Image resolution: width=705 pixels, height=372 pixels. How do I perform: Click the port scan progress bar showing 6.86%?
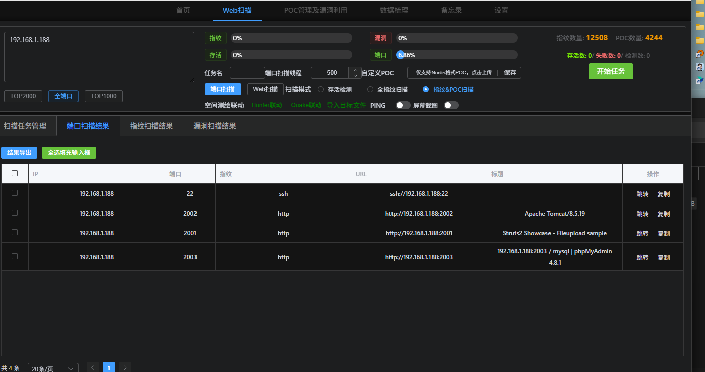(x=456, y=54)
